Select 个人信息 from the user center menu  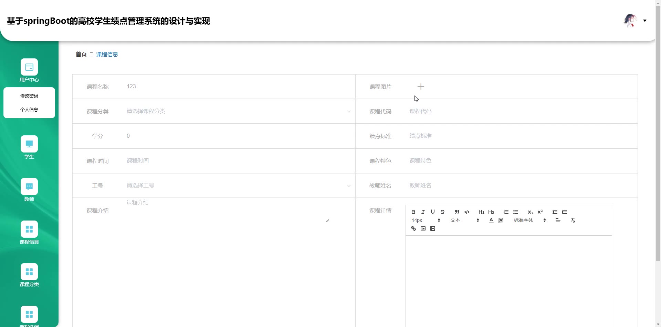(29, 110)
